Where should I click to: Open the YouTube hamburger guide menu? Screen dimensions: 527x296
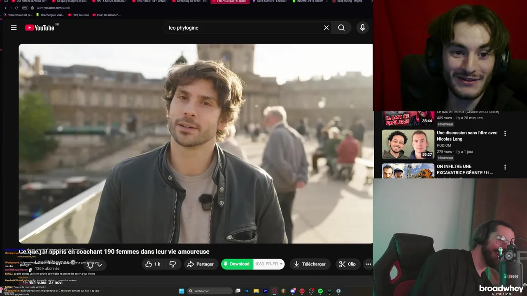[x=14, y=28]
